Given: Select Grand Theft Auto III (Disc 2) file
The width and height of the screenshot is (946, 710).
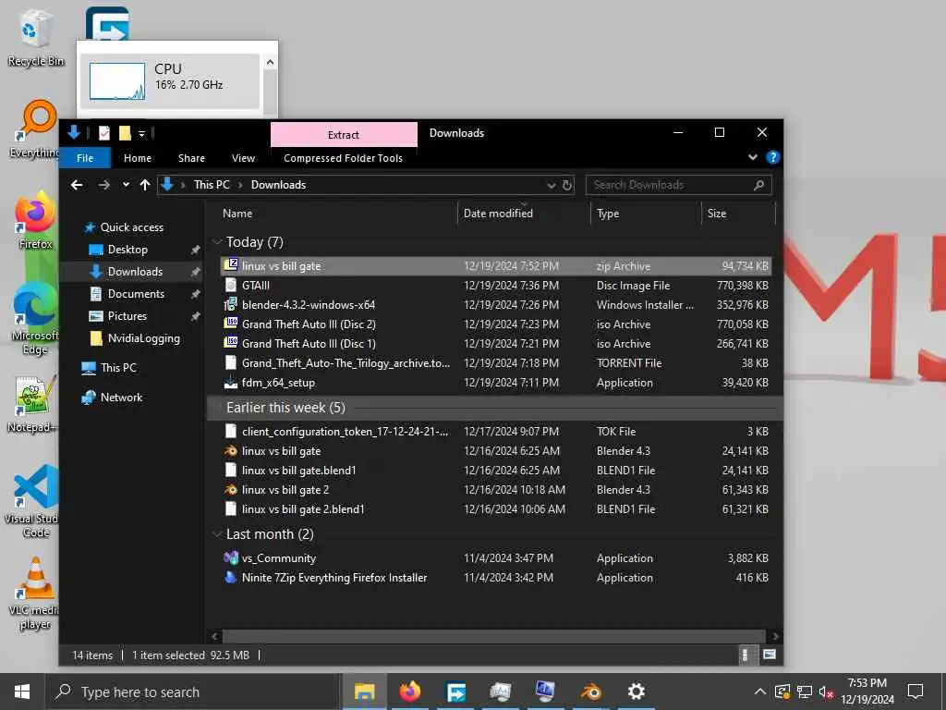Looking at the screenshot, I should (496, 324).
